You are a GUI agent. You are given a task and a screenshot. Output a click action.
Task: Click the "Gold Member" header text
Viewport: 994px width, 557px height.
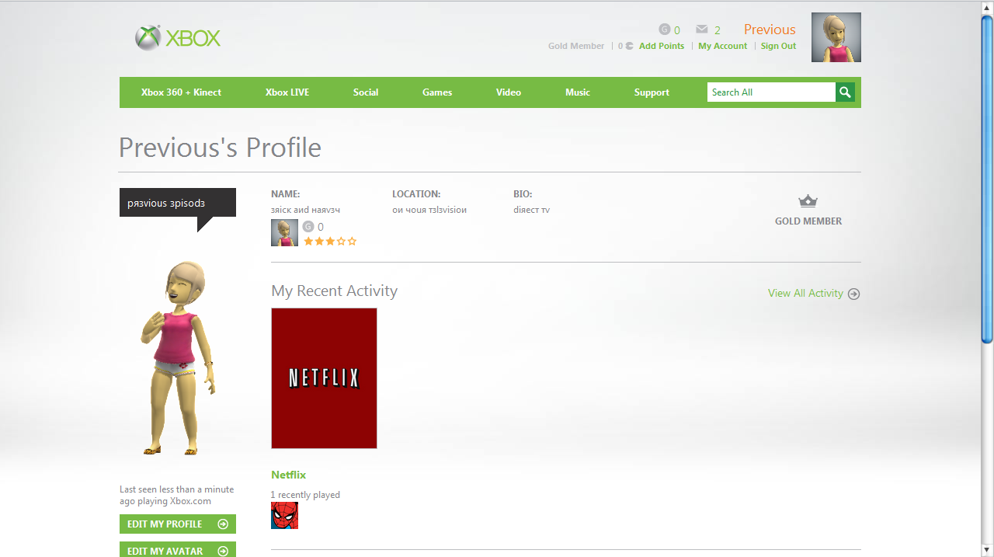click(576, 46)
